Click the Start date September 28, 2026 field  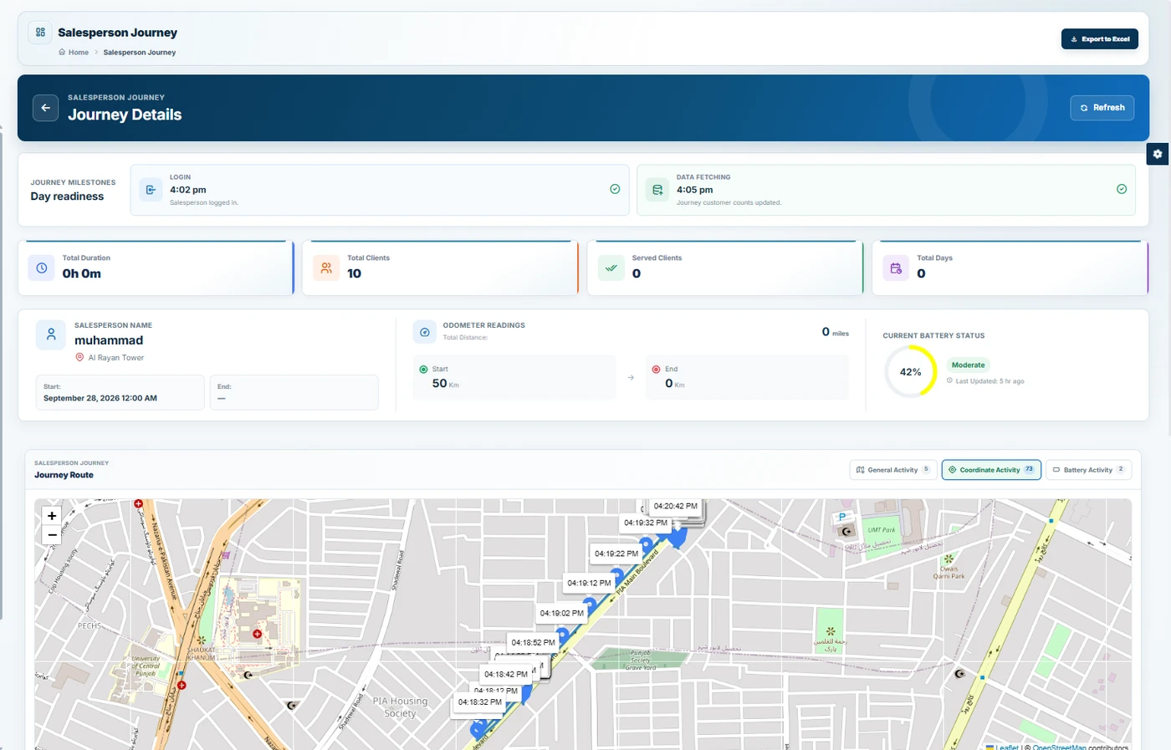[120, 392]
